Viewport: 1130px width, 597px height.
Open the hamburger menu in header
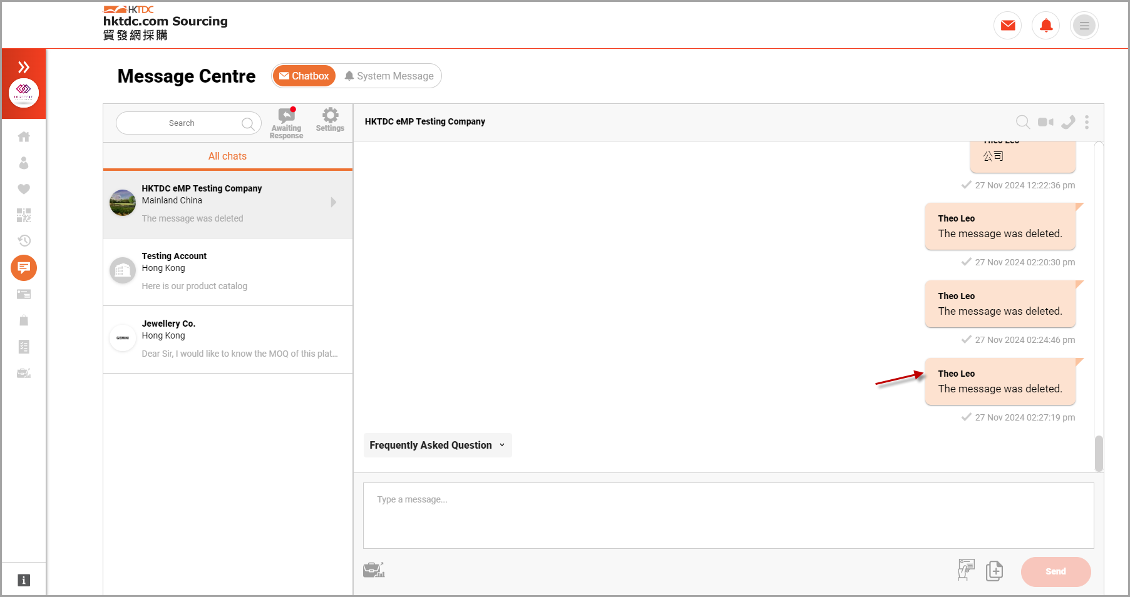[1084, 26]
